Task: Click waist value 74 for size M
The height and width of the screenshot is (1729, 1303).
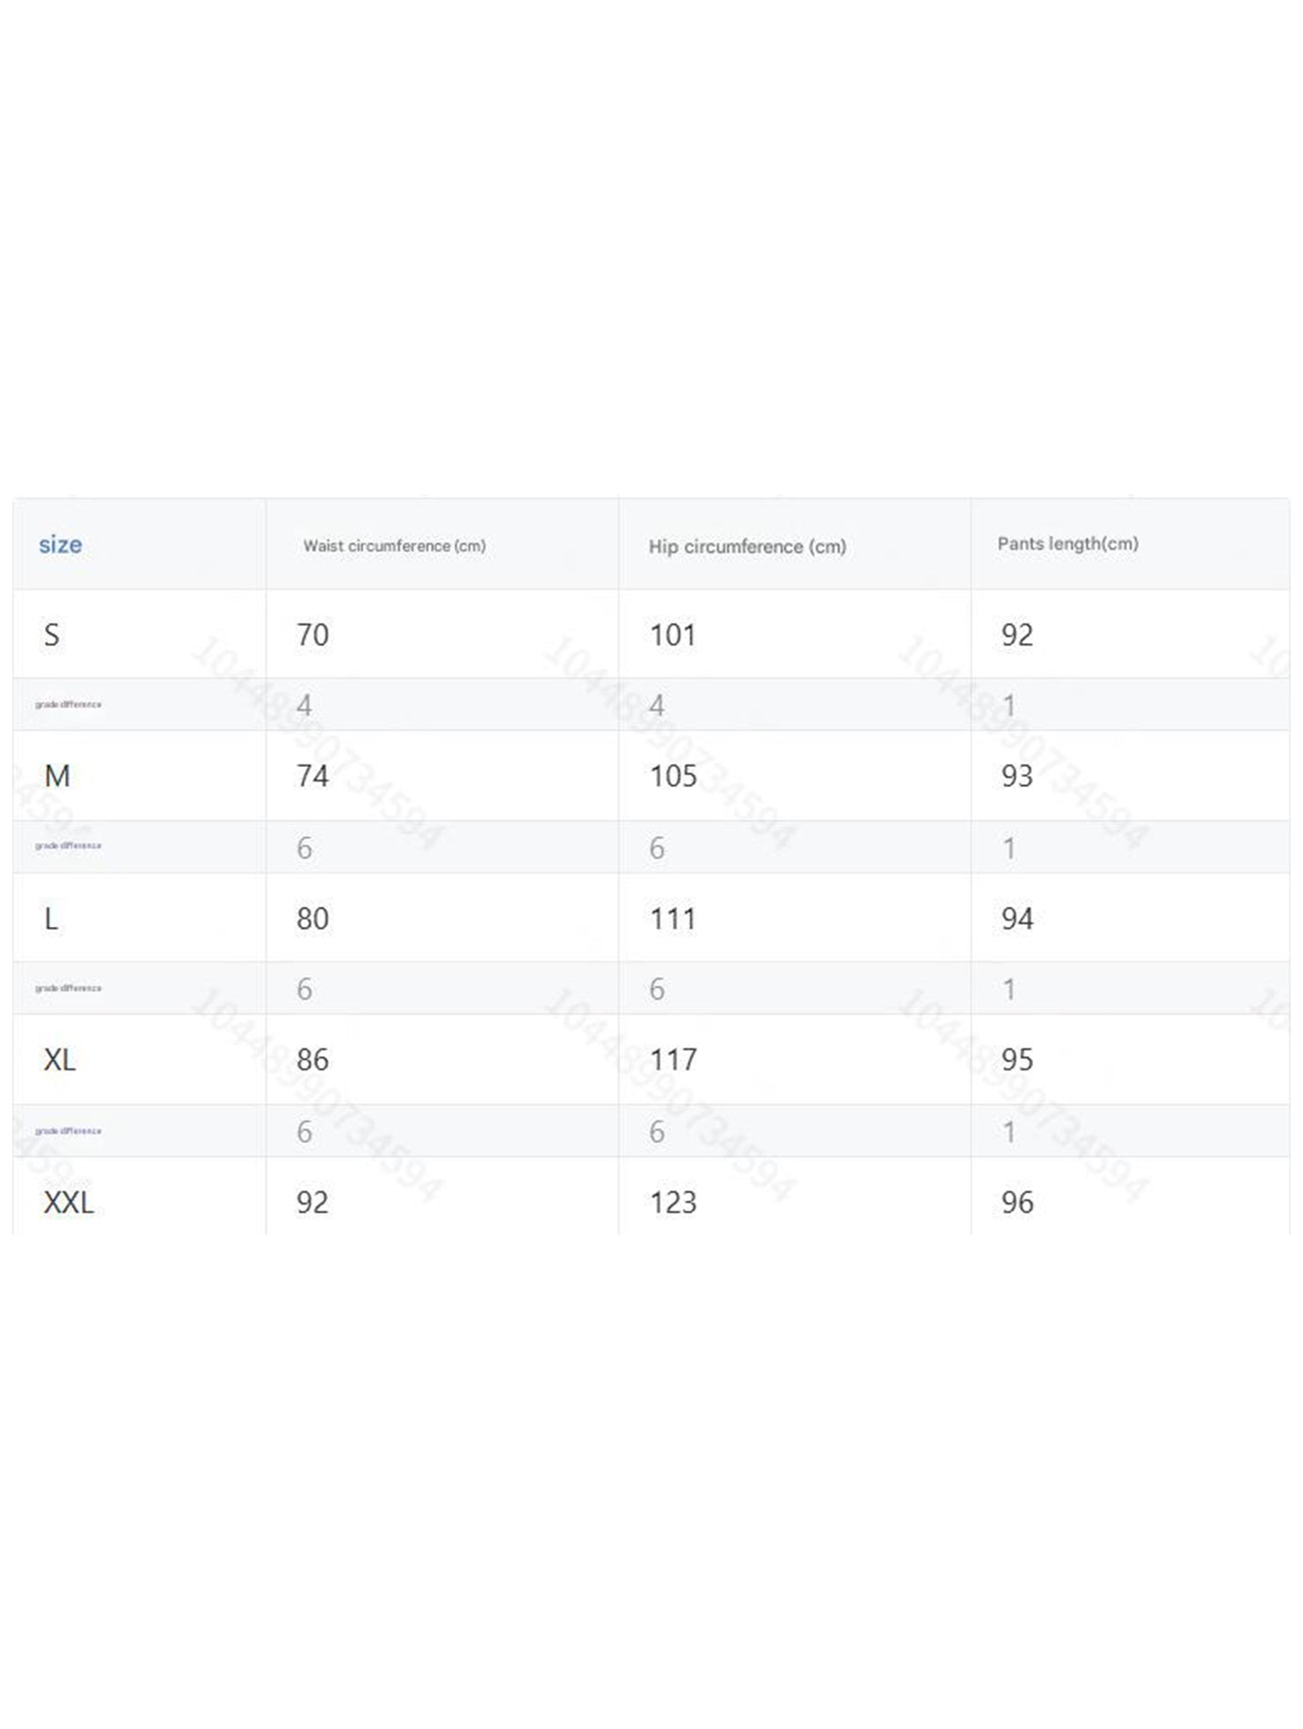Action: (313, 776)
